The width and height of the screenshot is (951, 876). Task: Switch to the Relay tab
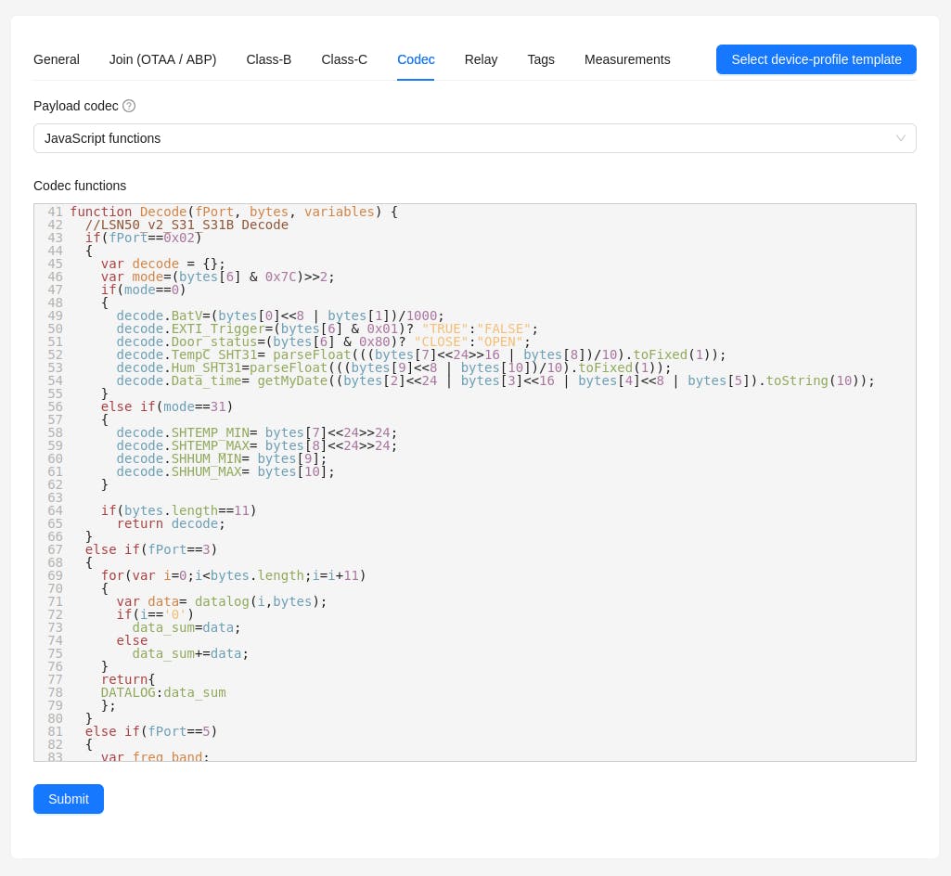(x=481, y=59)
